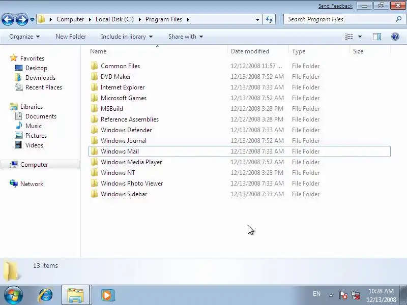The image size is (407, 305).
Task: Click the folder icon in the address bar
Action: (x=42, y=19)
